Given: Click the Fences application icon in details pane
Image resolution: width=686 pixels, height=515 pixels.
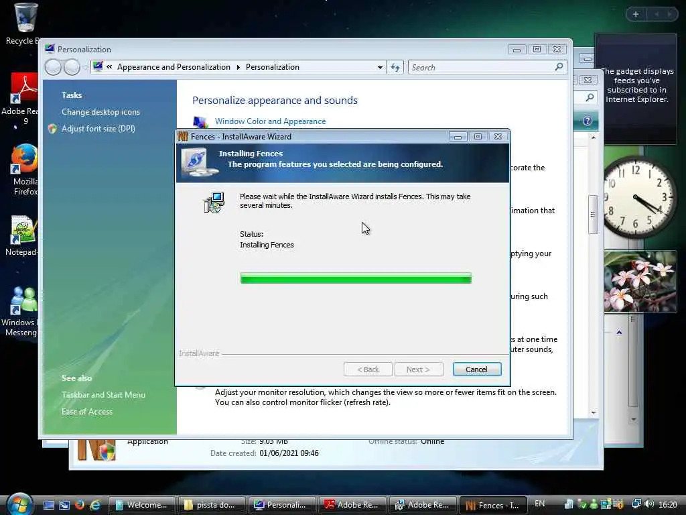Looking at the screenshot, I should (x=96, y=450).
